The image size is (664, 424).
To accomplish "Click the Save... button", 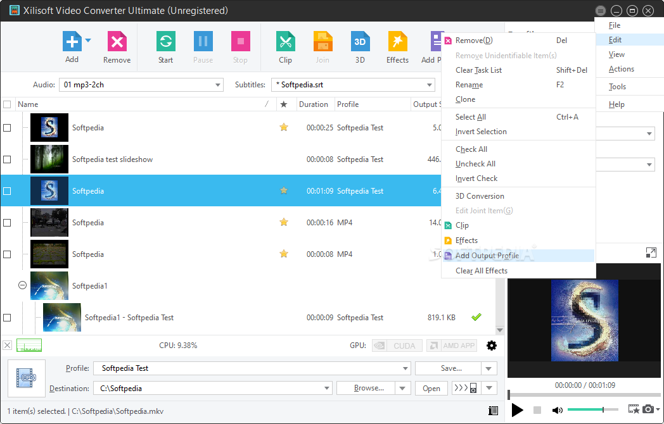I will pyautogui.click(x=448, y=368).
